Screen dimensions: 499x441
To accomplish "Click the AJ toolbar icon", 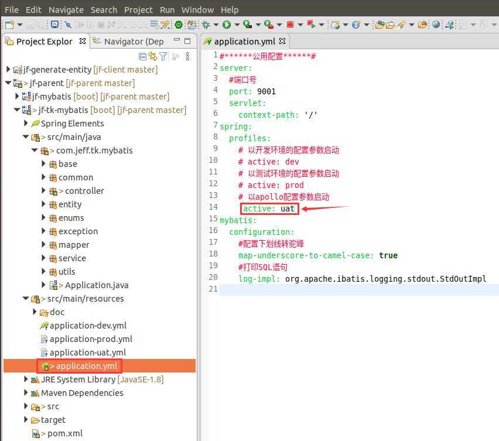I will pos(192,25).
